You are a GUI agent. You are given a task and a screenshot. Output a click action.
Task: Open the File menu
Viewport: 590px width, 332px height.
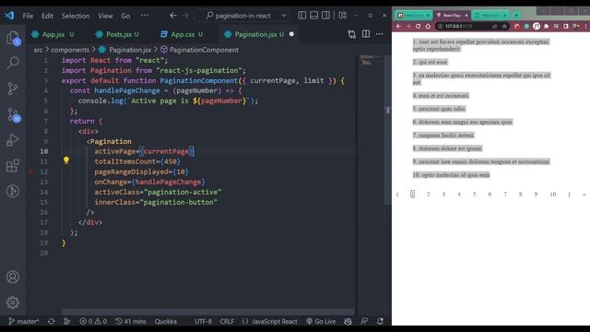tap(28, 16)
